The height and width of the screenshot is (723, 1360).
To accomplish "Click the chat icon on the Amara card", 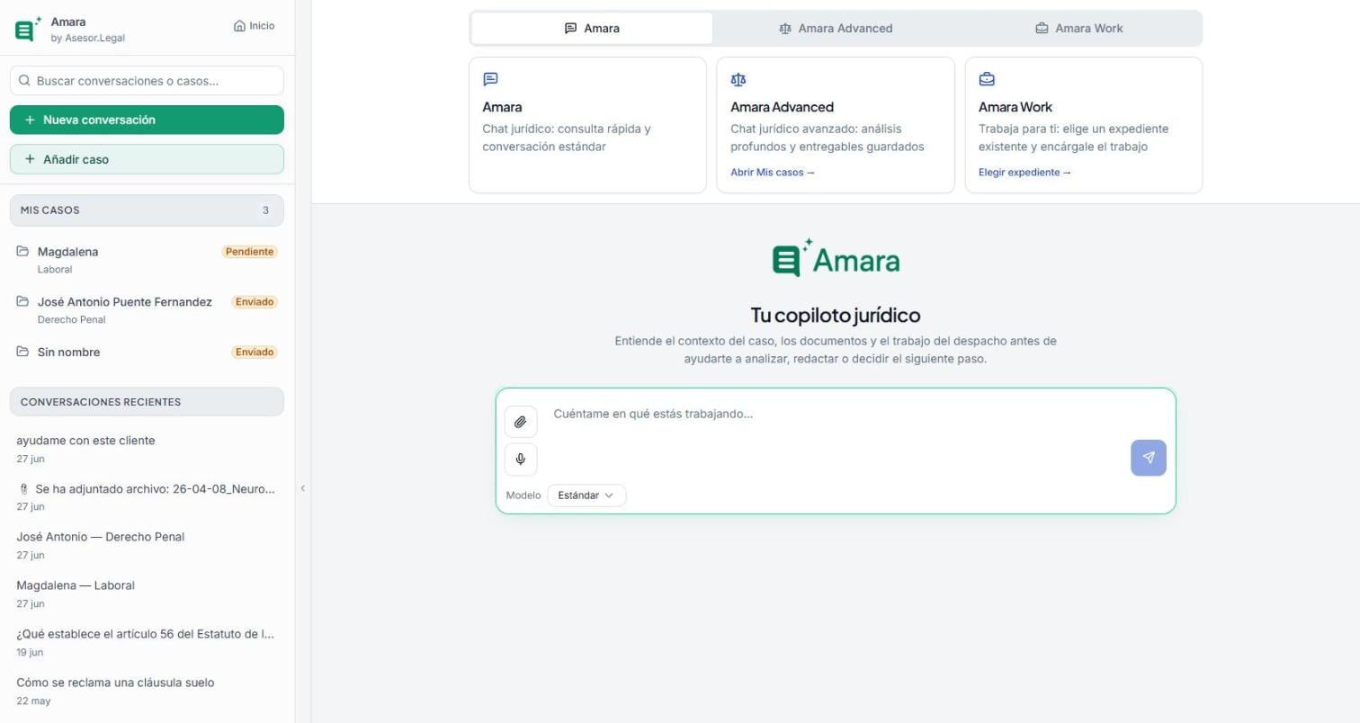I will click(x=490, y=79).
